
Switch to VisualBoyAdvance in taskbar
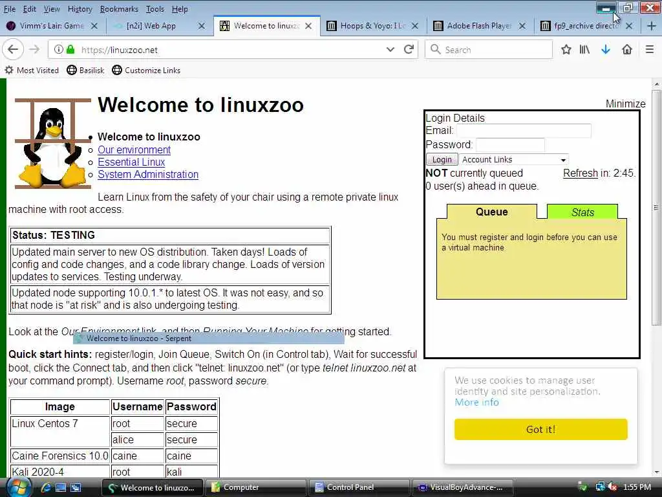pyautogui.click(x=463, y=487)
